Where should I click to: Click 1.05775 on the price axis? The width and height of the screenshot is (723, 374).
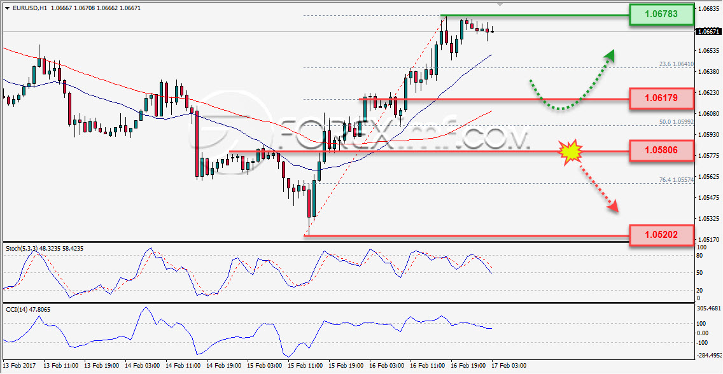point(708,156)
